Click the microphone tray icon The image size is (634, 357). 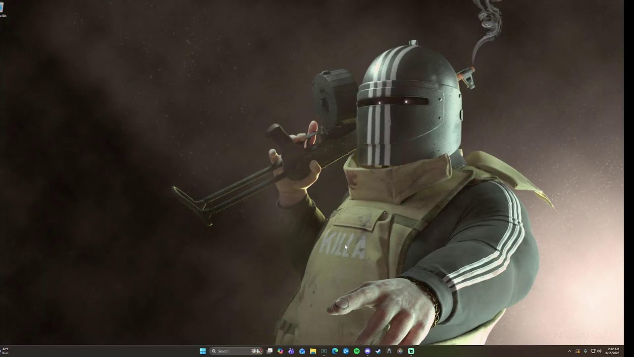point(585,351)
